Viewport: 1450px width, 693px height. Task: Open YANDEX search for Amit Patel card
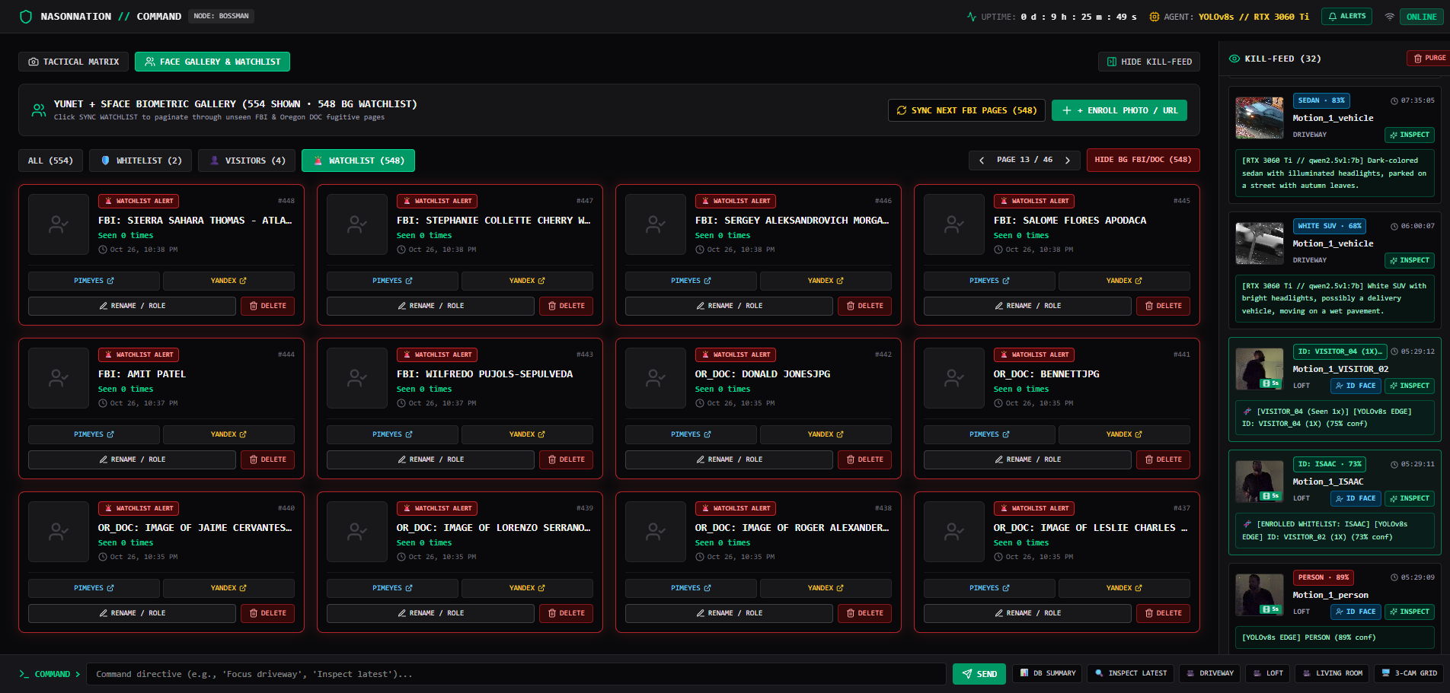(228, 434)
